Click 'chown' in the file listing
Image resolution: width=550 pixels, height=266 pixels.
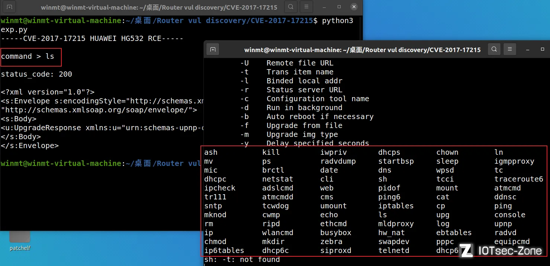(447, 153)
